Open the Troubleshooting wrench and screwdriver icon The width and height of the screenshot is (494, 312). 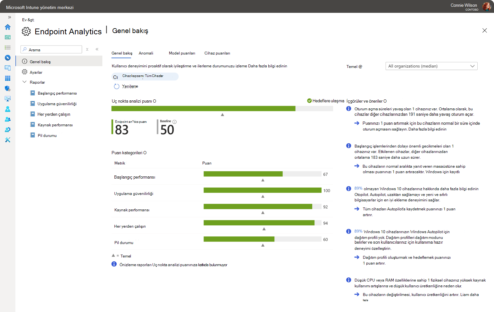coord(8,140)
